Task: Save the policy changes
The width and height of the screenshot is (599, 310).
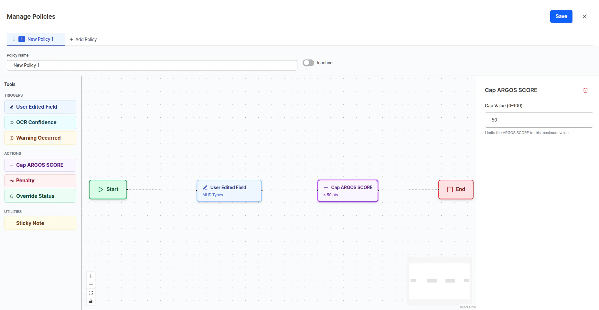Action: click(561, 16)
